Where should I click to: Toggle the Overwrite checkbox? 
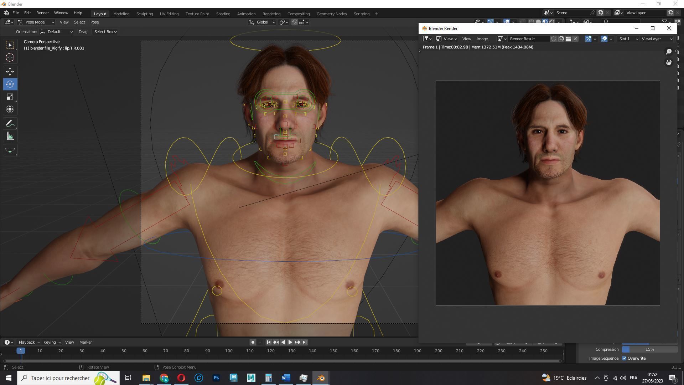pos(624,358)
